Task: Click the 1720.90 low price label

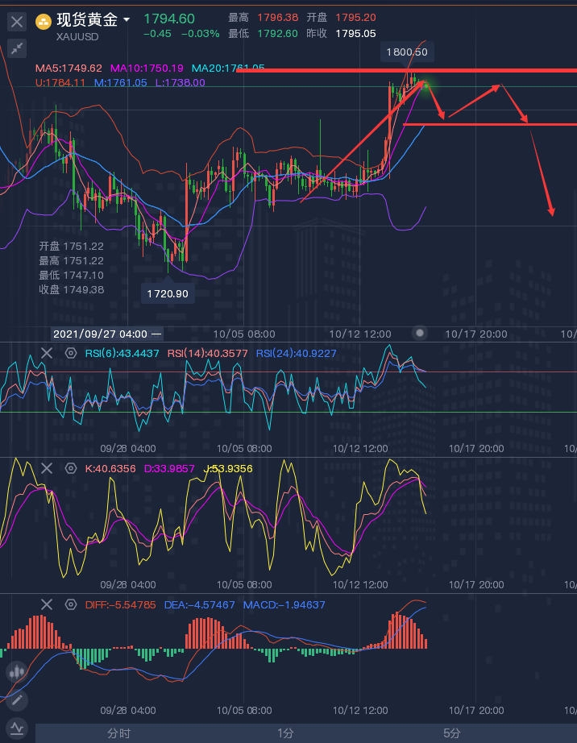Action: click(168, 294)
